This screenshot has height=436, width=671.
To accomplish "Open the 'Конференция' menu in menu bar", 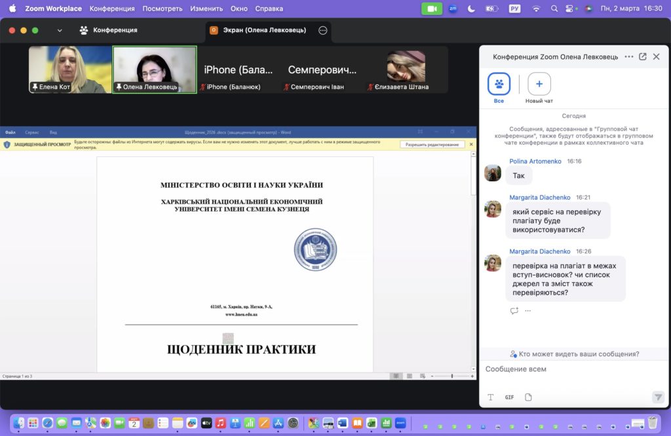I will (112, 9).
